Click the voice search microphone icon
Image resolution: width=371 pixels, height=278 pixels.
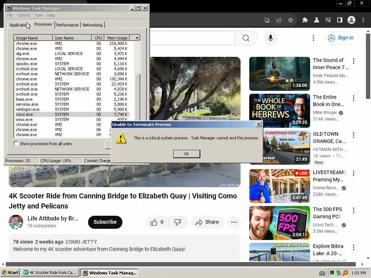tap(270, 38)
